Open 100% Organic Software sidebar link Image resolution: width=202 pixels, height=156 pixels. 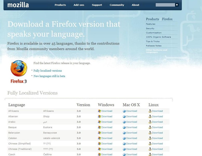tap(158, 37)
